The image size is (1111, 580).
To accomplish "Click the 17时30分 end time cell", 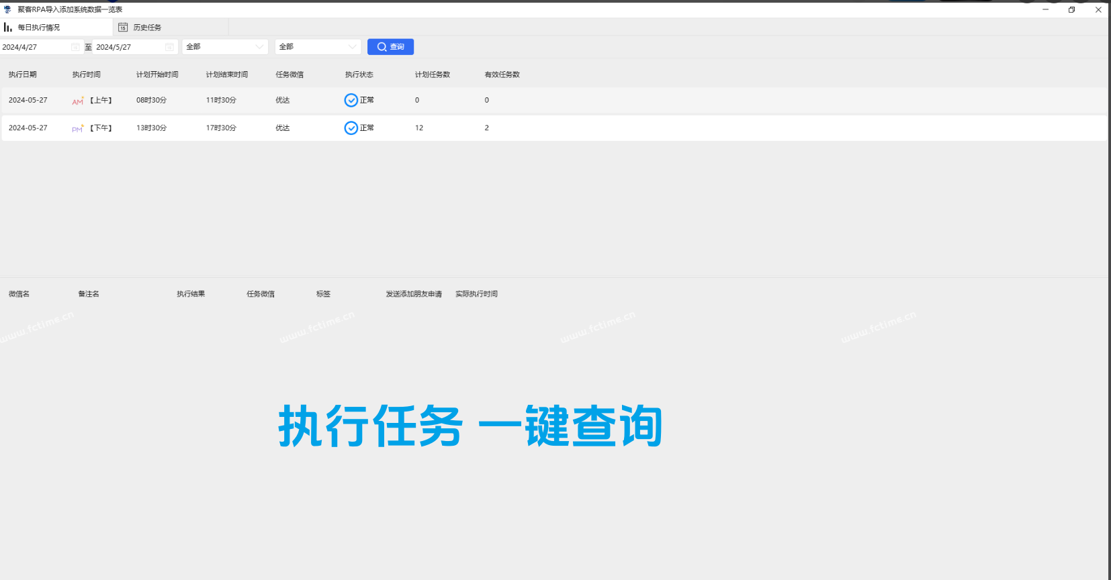I will point(221,128).
